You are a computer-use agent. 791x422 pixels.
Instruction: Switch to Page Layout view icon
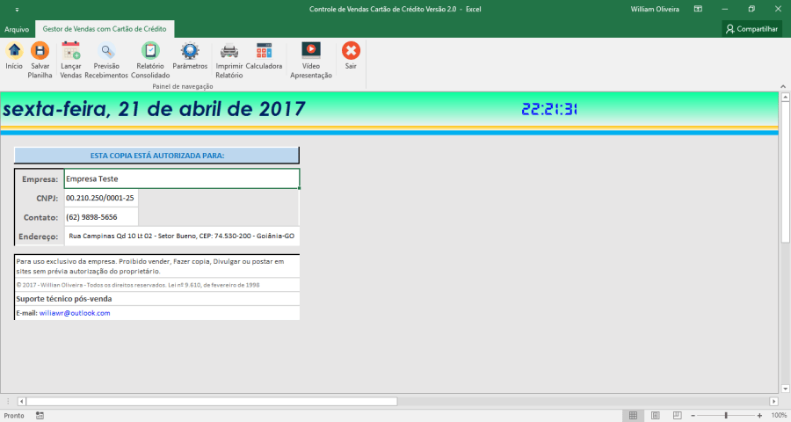(656, 416)
